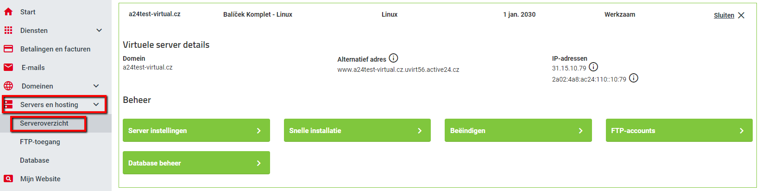Image resolution: width=762 pixels, height=191 pixels.
Task: Click the Mijn Website search icon
Action: 8,179
